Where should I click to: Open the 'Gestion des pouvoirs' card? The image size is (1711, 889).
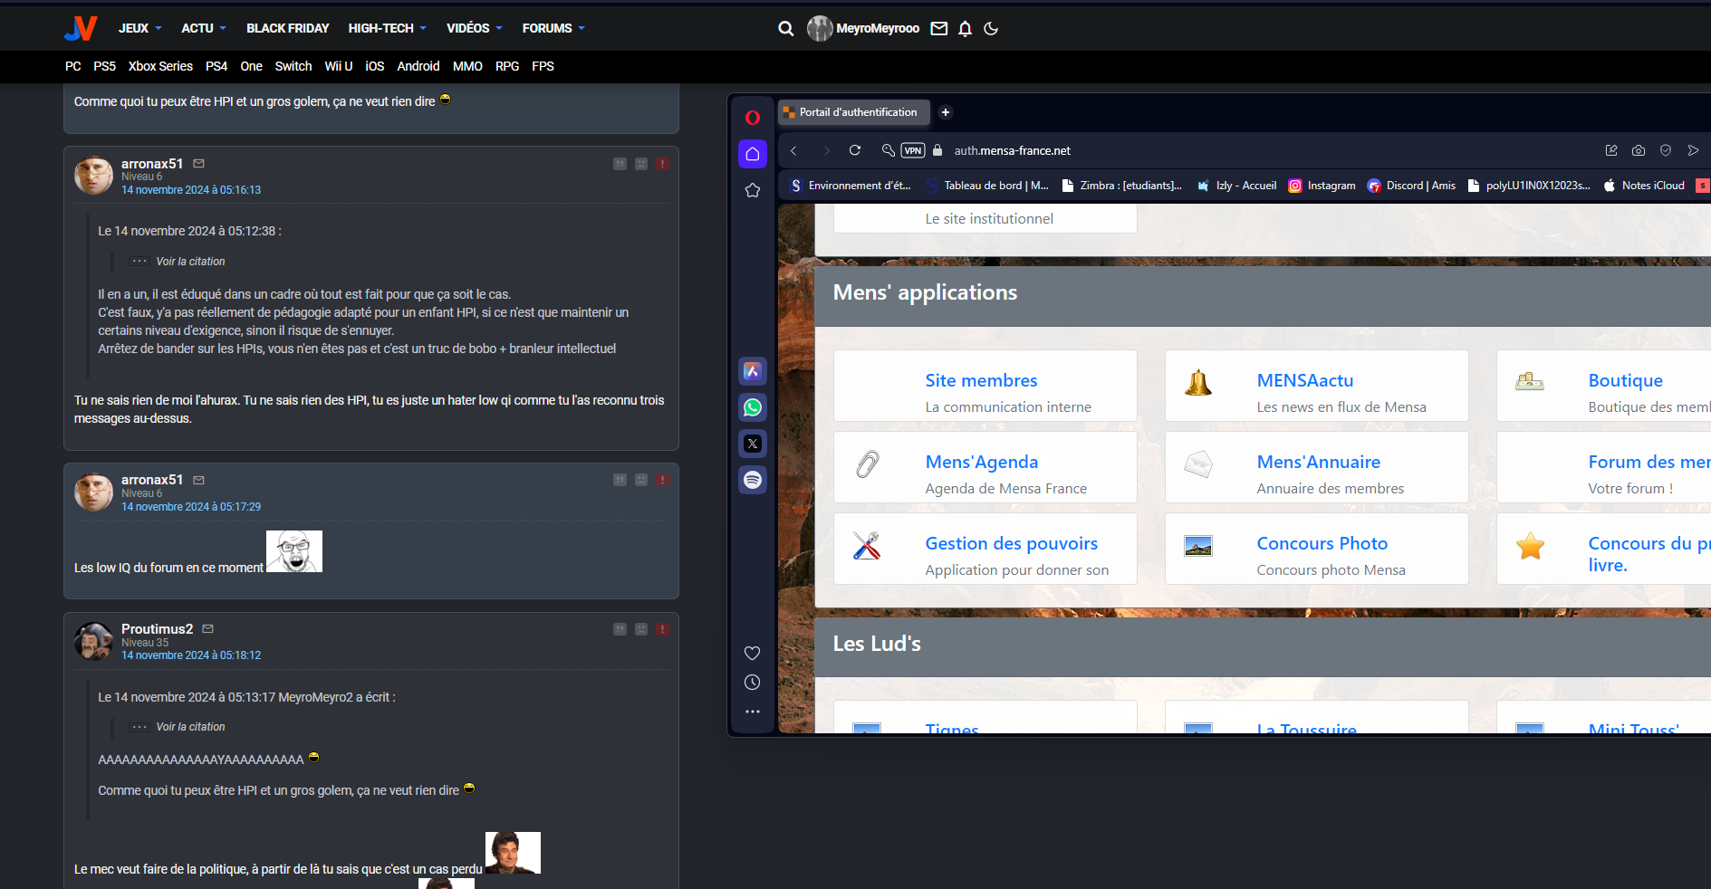985,549
